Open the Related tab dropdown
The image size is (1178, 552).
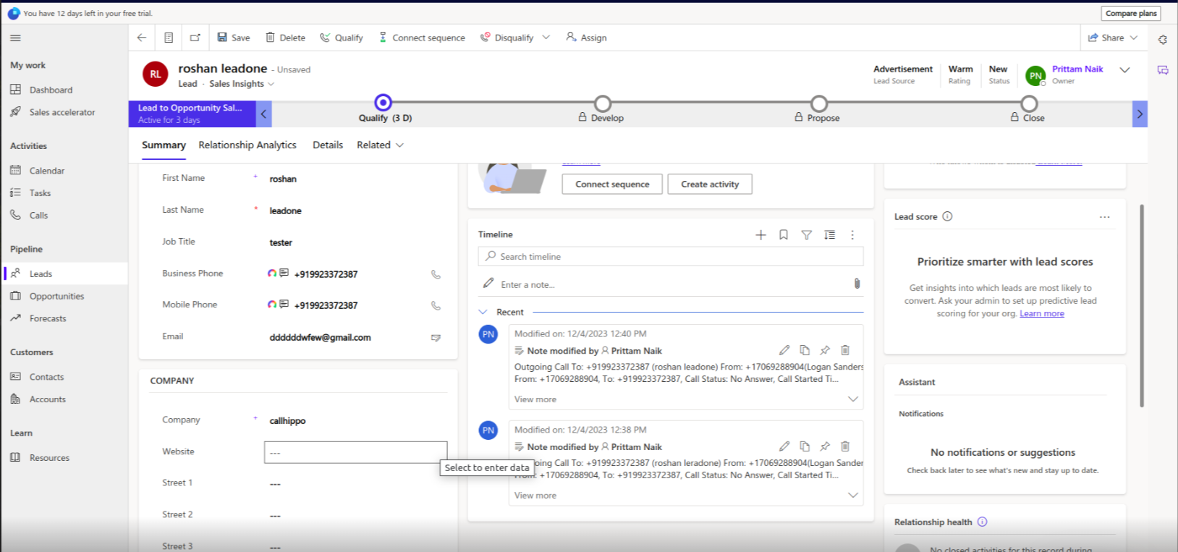(380, 145)
